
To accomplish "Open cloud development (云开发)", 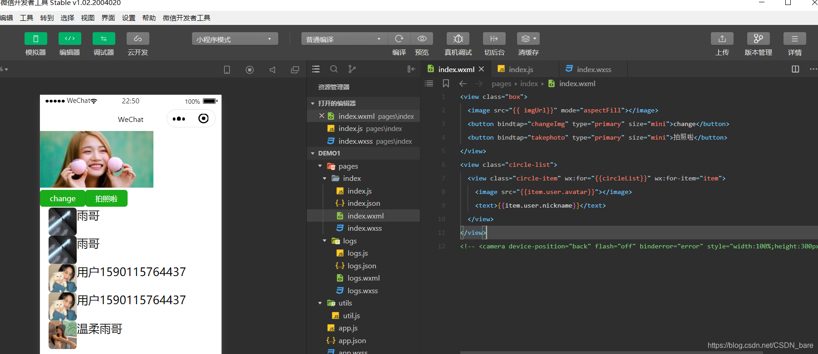I will (x=138, y=39).
